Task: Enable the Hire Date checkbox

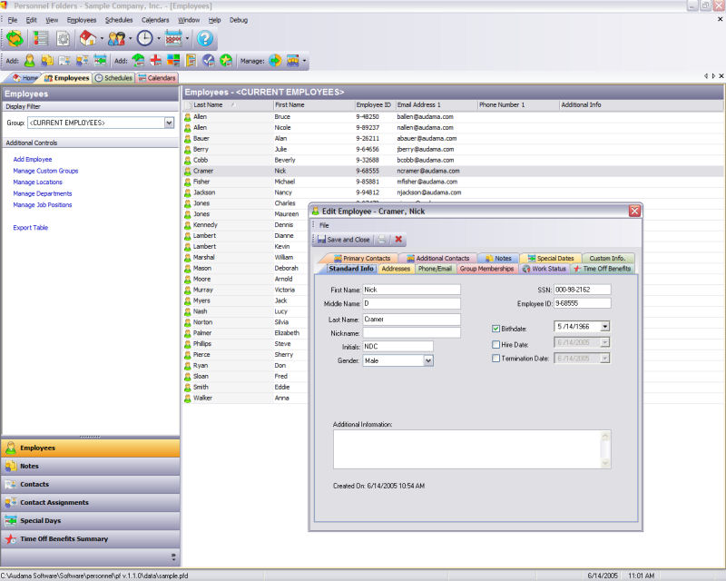Action: tap(495, 345)
